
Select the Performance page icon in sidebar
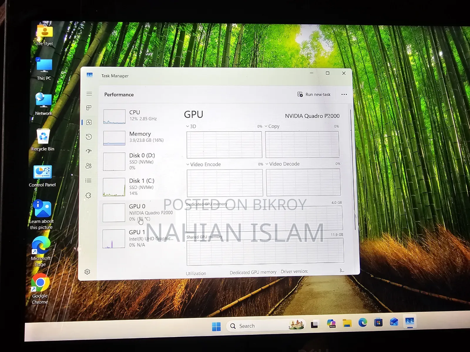tap(89, 122)
